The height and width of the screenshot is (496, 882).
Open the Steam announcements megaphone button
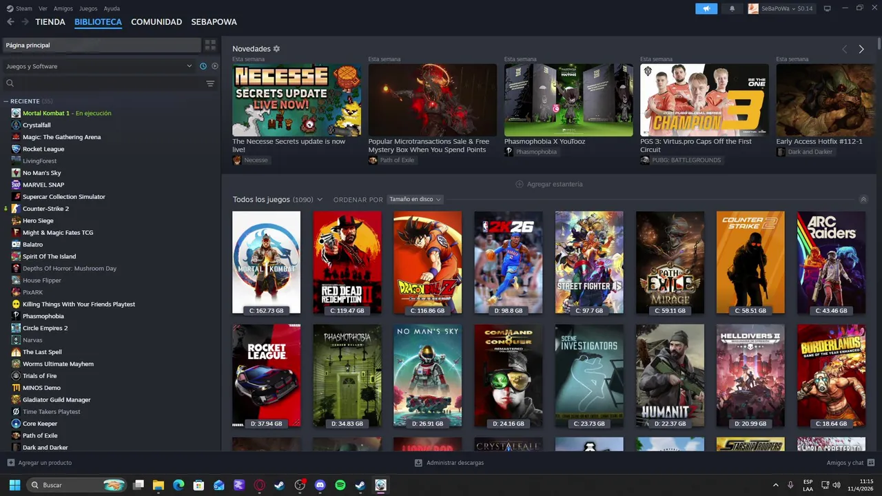click(x=706, y=8)
